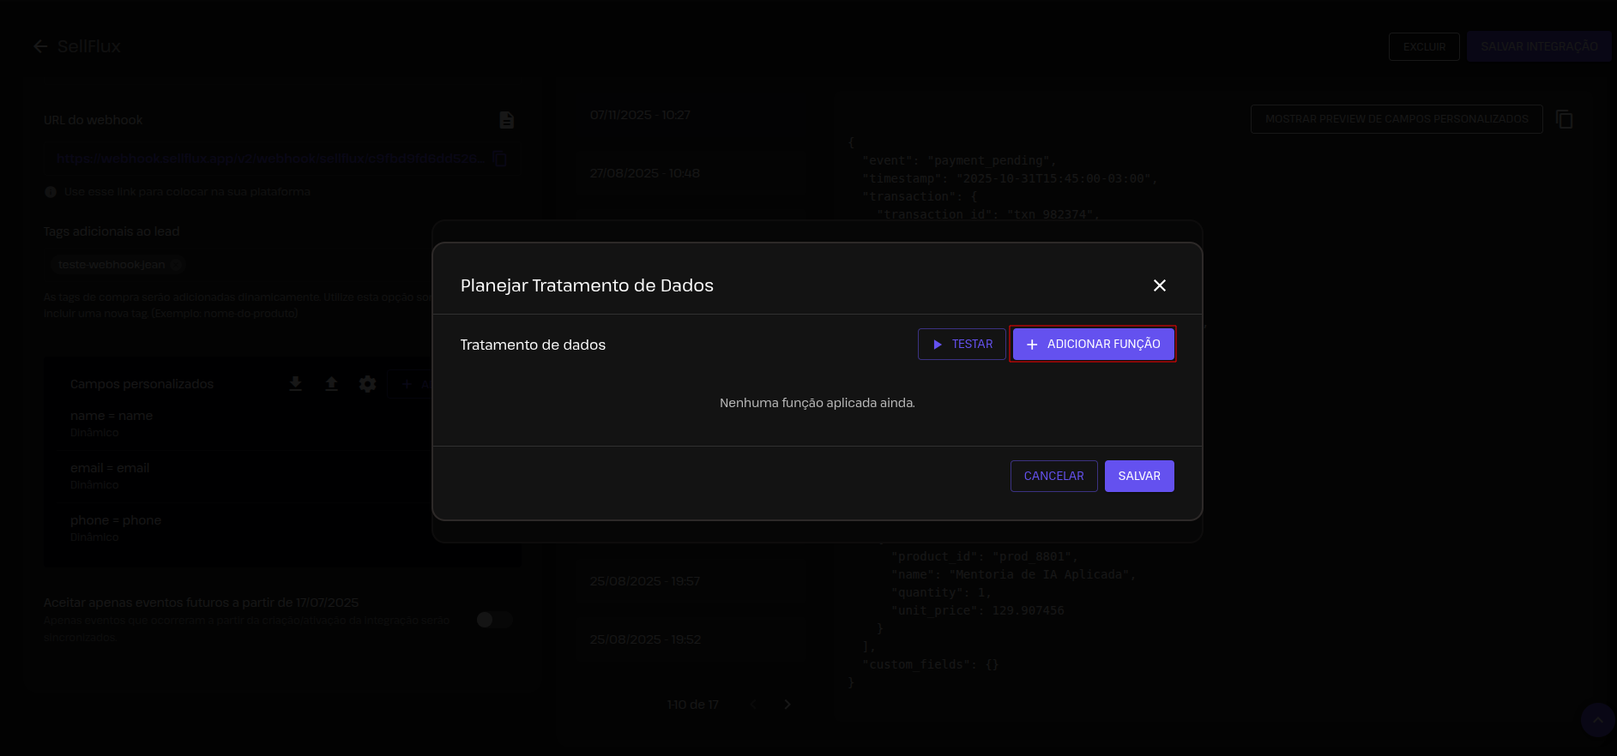Click the download icon in Campos personalizados

tap(295, 384)
